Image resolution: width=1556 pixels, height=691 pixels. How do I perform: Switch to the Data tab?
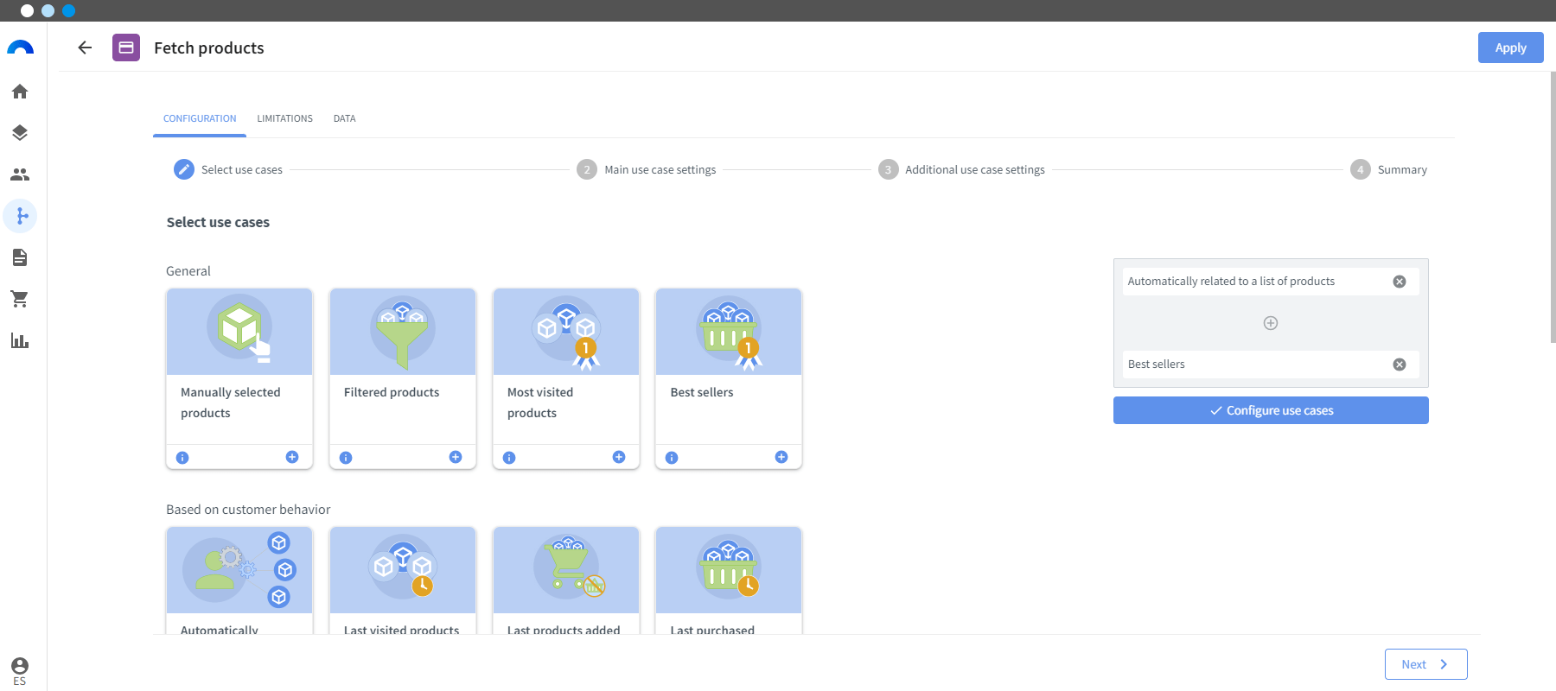click(x=344, y=118)
